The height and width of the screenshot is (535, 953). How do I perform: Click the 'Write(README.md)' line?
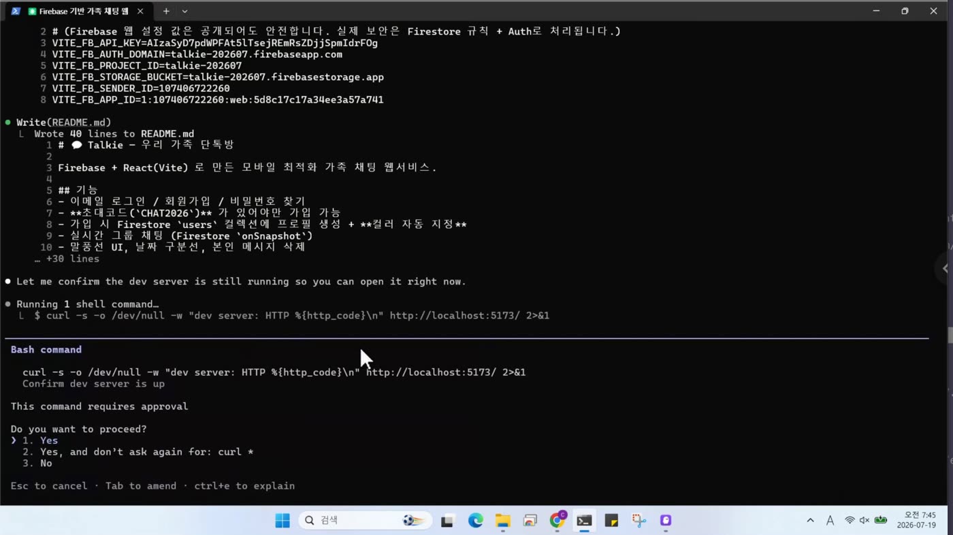tap(63, 123)
